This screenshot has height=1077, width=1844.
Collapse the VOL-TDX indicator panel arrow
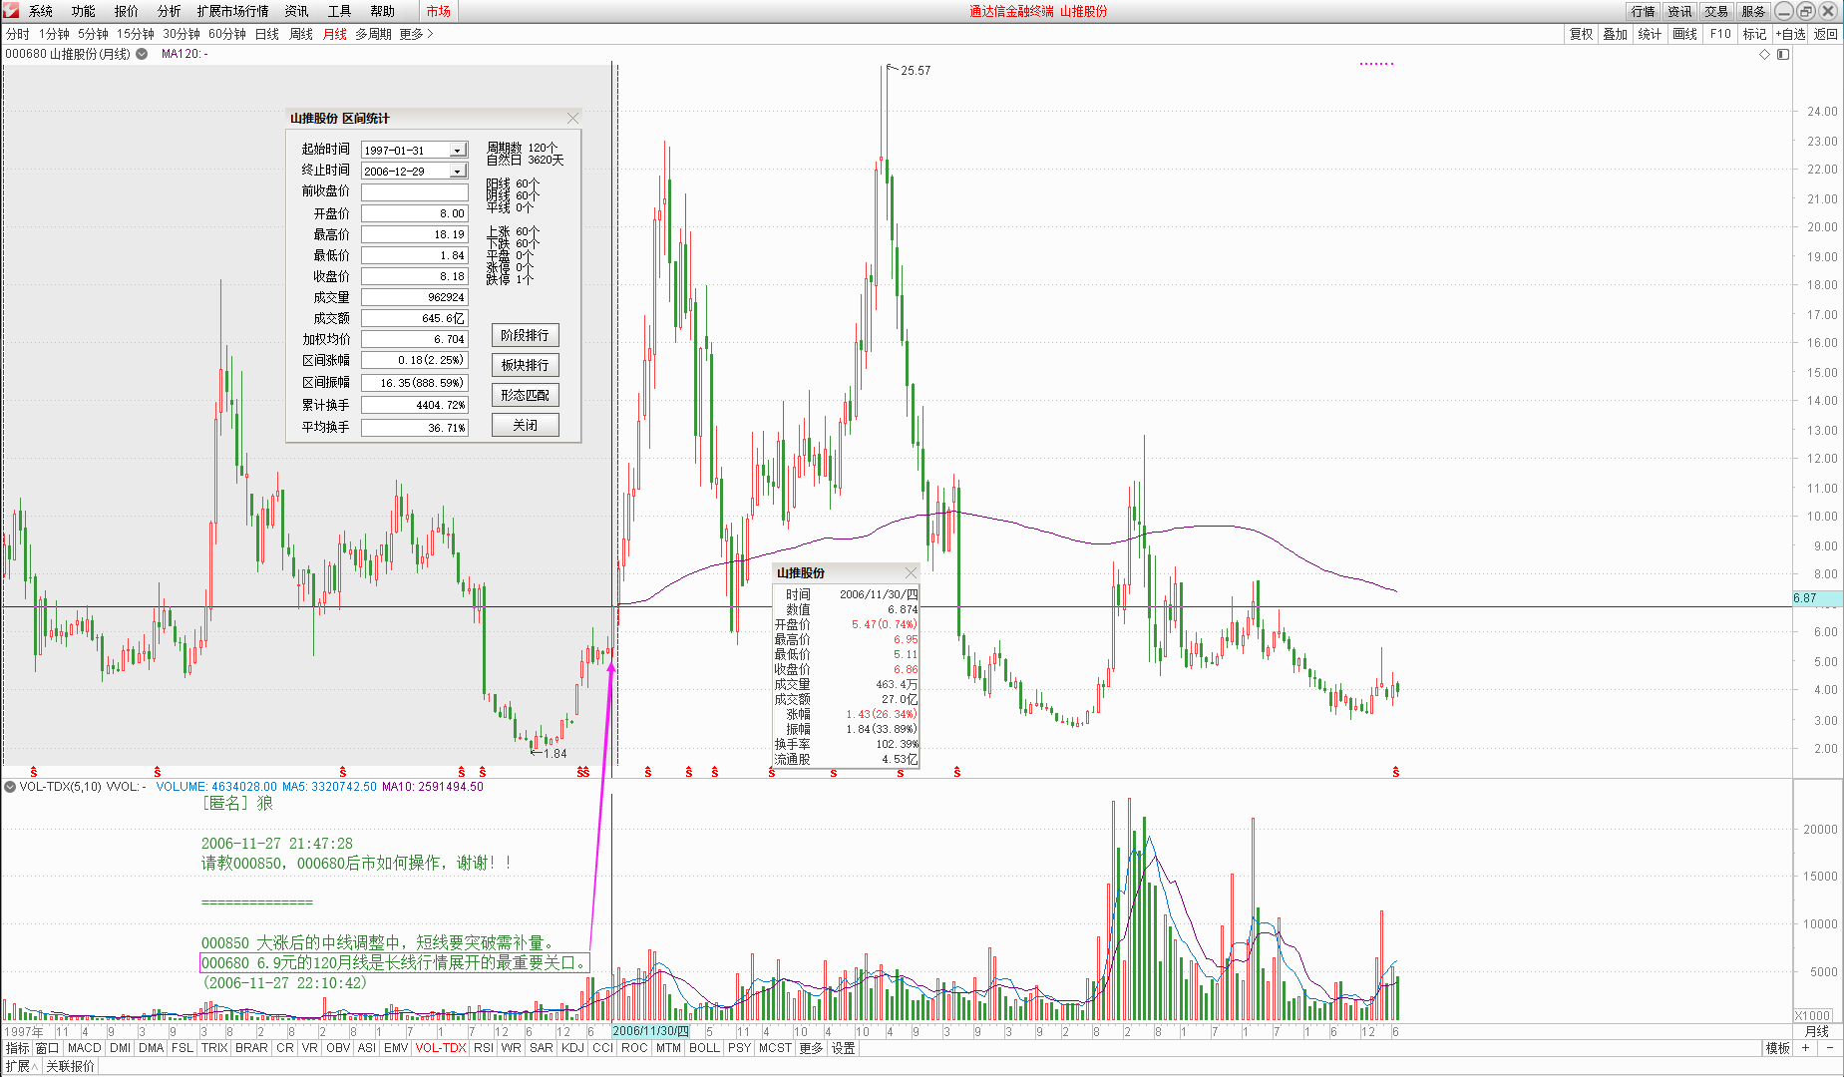point(10,787)
